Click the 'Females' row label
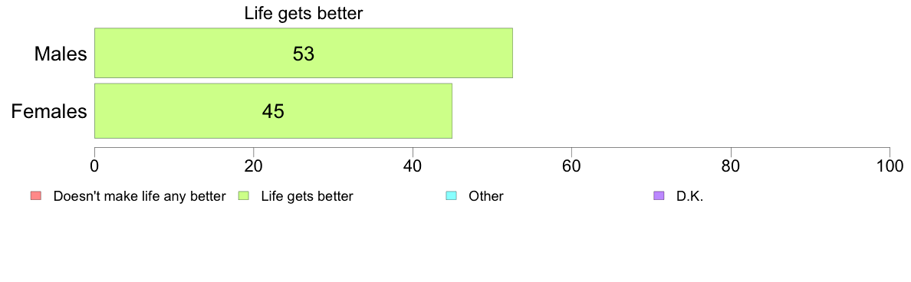Screen dimensions: 911x282 [x=49, y=111]
